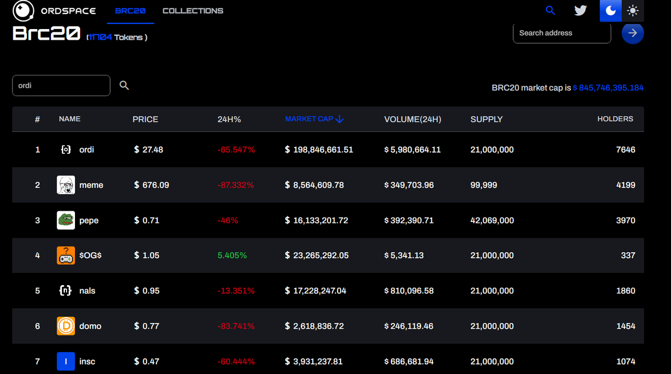671x374 pixels.
Task: Open the insc token name
Action: pos(87,362)
